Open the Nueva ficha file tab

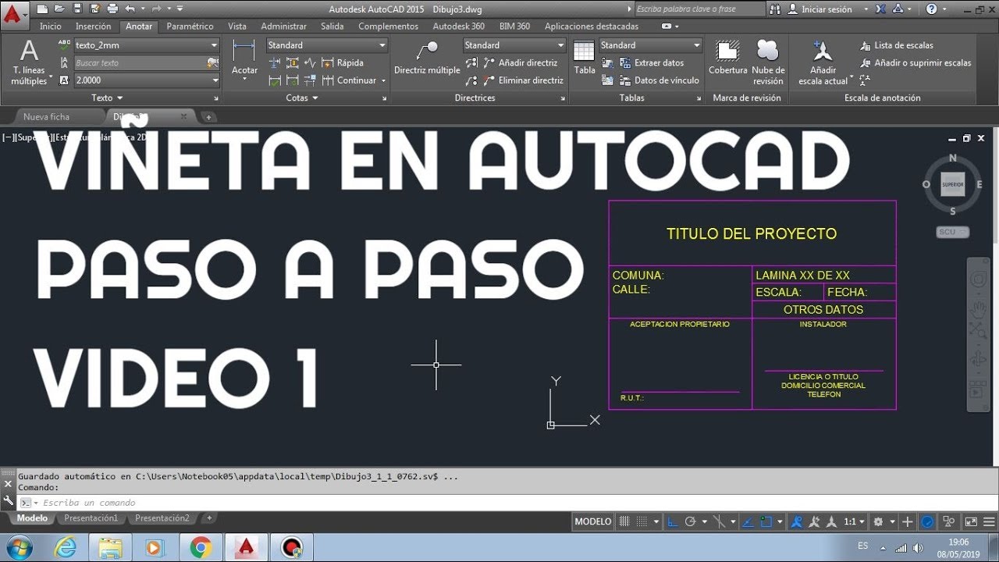[x=46, y=116]
